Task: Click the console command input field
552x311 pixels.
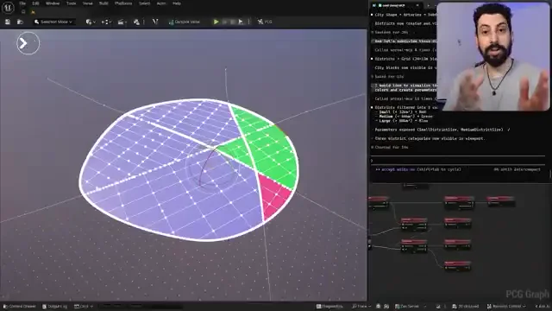Action: [x=141, y=307]
